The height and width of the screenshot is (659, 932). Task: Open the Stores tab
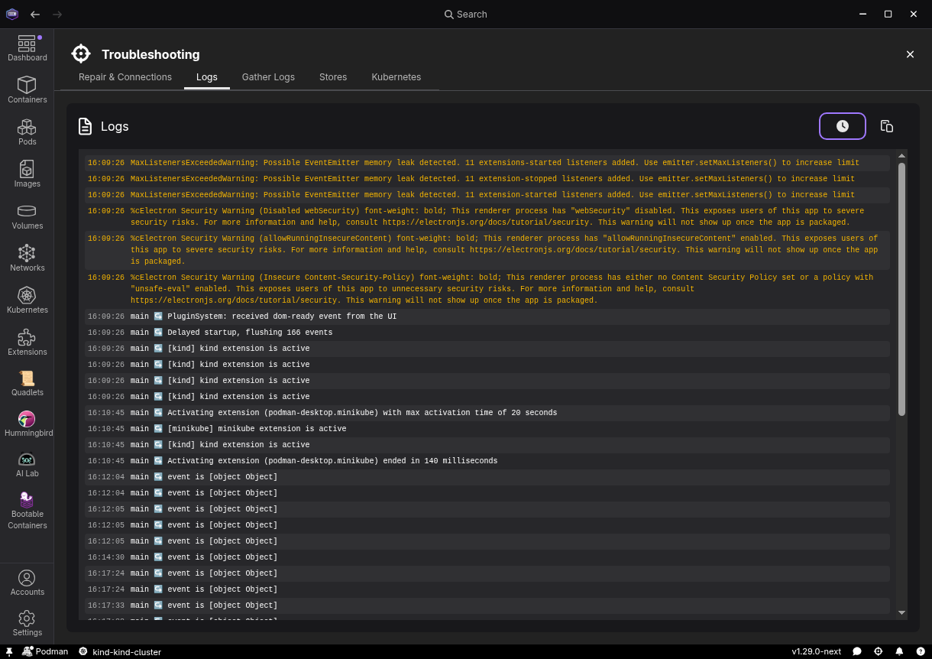(333, 77)
